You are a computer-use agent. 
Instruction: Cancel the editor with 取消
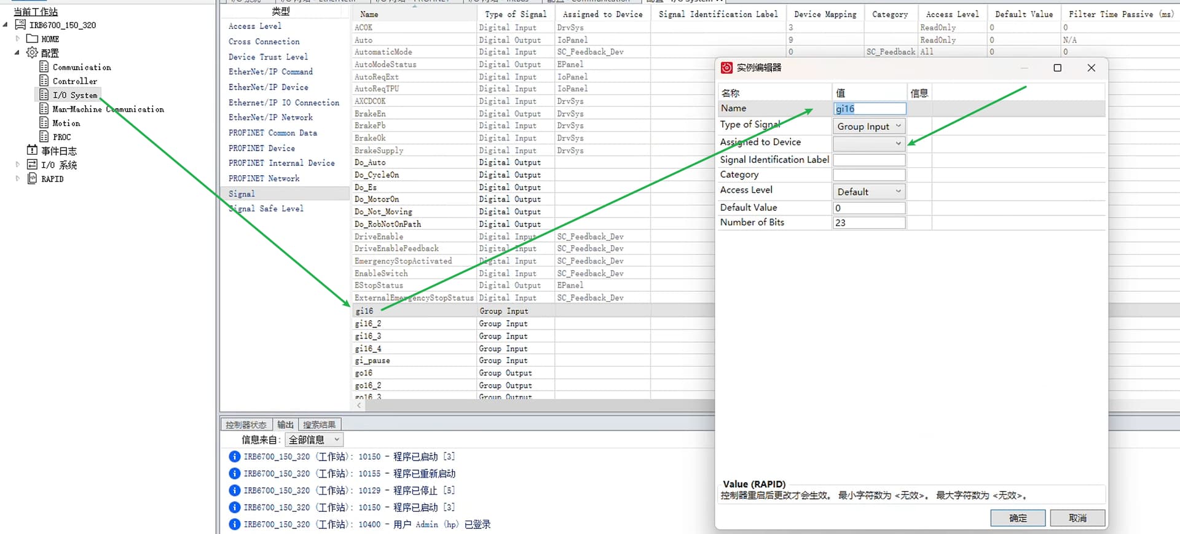coord(1077,518)
